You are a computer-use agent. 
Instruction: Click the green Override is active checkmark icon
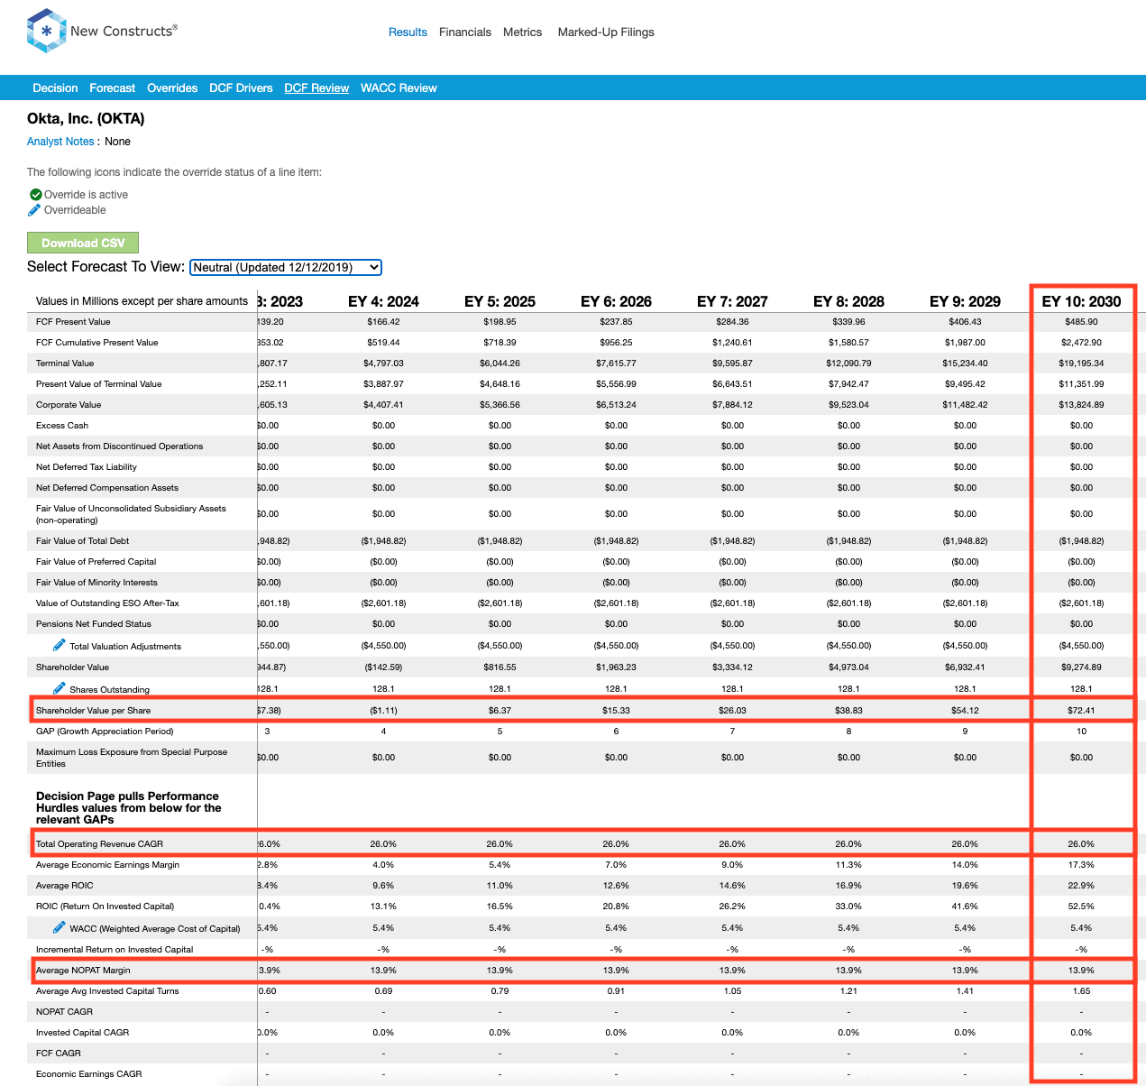(x=36, y=195)
